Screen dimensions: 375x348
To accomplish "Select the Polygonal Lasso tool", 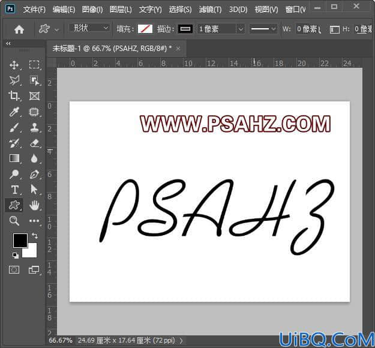I will (x=14, y=80).
